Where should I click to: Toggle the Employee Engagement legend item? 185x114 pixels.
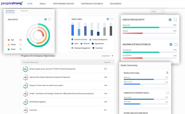(x=81, y=48)
